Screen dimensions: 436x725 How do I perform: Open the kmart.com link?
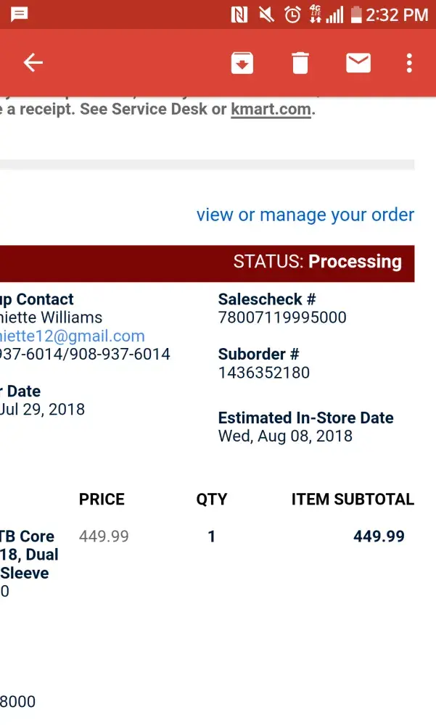[271, 109]
